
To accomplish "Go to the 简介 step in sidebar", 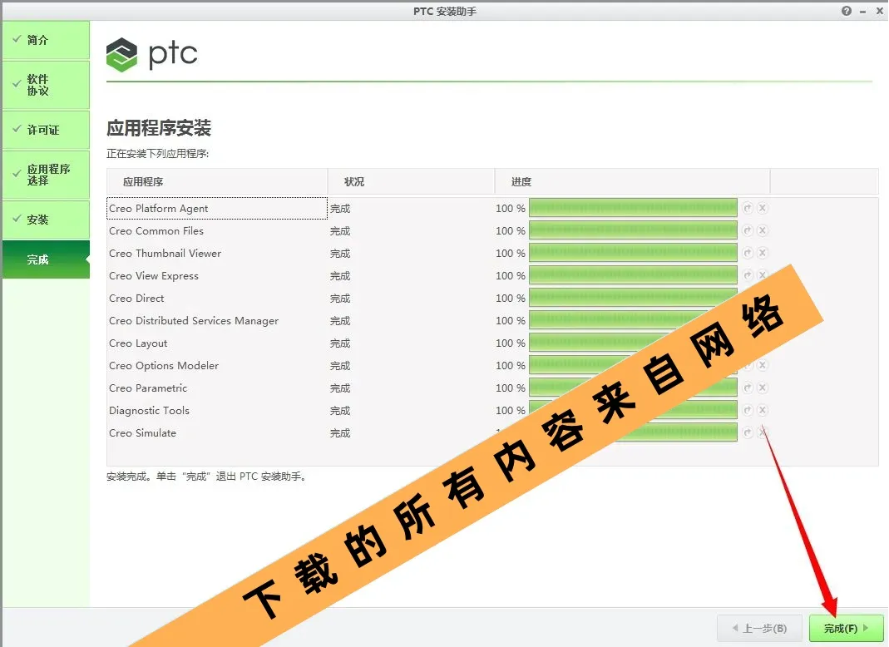I will click(46, 40).
